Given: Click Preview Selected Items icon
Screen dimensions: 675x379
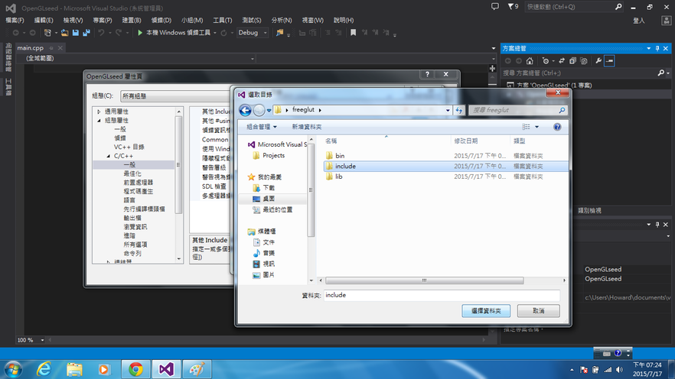Looking at the screenshot, I should pyautogui.click(x=609, y=61).
